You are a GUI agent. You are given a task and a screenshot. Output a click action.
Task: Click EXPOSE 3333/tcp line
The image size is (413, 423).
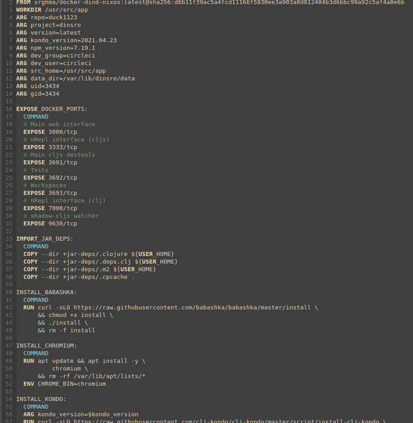tap(50, 147)
